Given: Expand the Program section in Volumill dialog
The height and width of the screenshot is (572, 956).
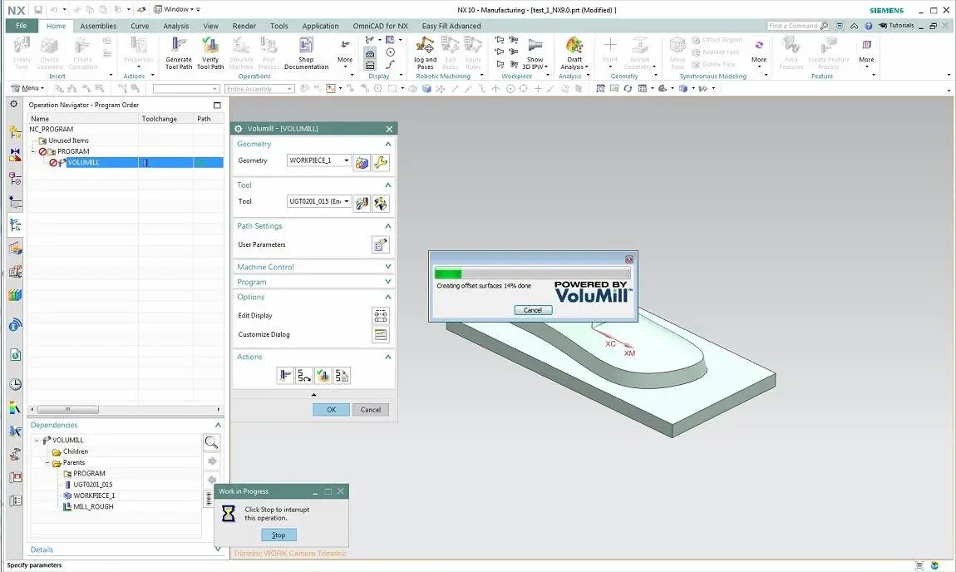Looking at the screenshot, I should 387,282.
